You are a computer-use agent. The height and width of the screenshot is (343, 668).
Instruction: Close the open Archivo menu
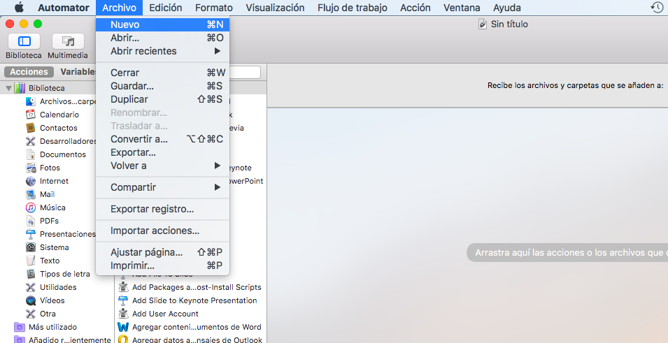[120, 8]
